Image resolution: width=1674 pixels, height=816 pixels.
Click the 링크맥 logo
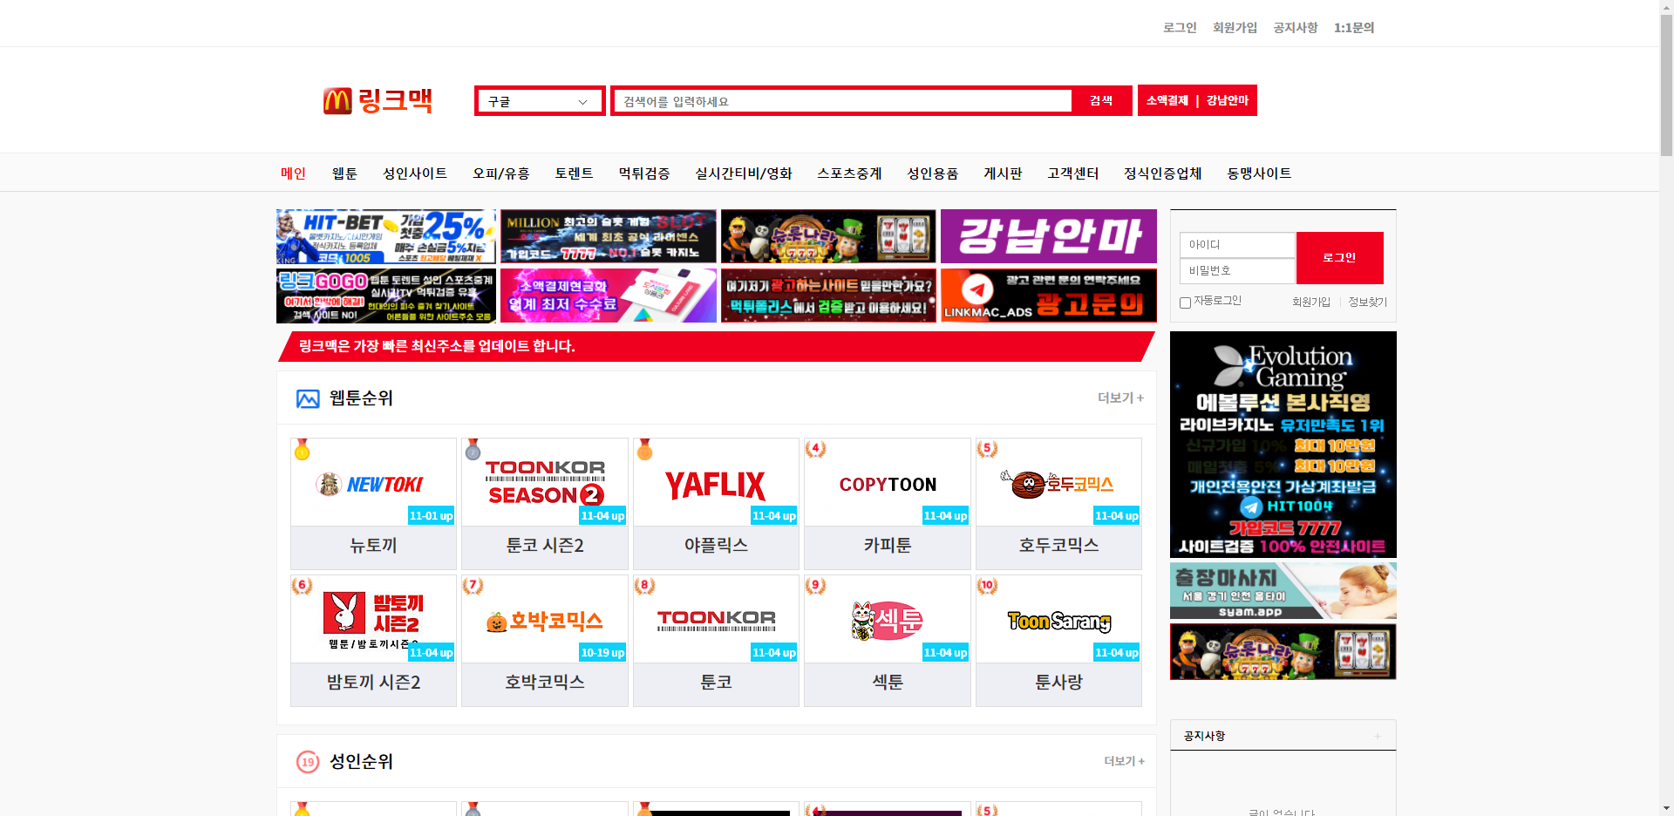pyautogui.click(x=378, y=101)
